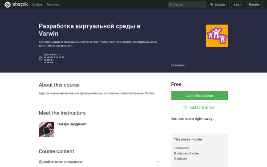
Task: Collapse the Давайте познакомимся! section chevron
Action: [x=158, y=162]
